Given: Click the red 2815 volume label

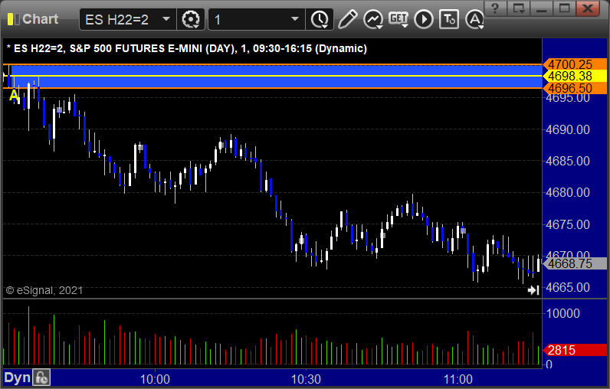Looking at the screenshot, I should [575, 350].
